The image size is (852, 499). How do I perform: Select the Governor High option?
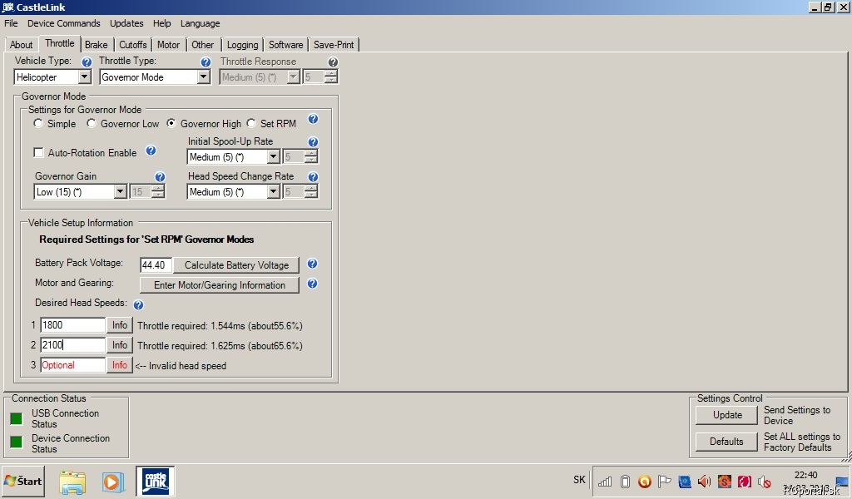[171, 123]
